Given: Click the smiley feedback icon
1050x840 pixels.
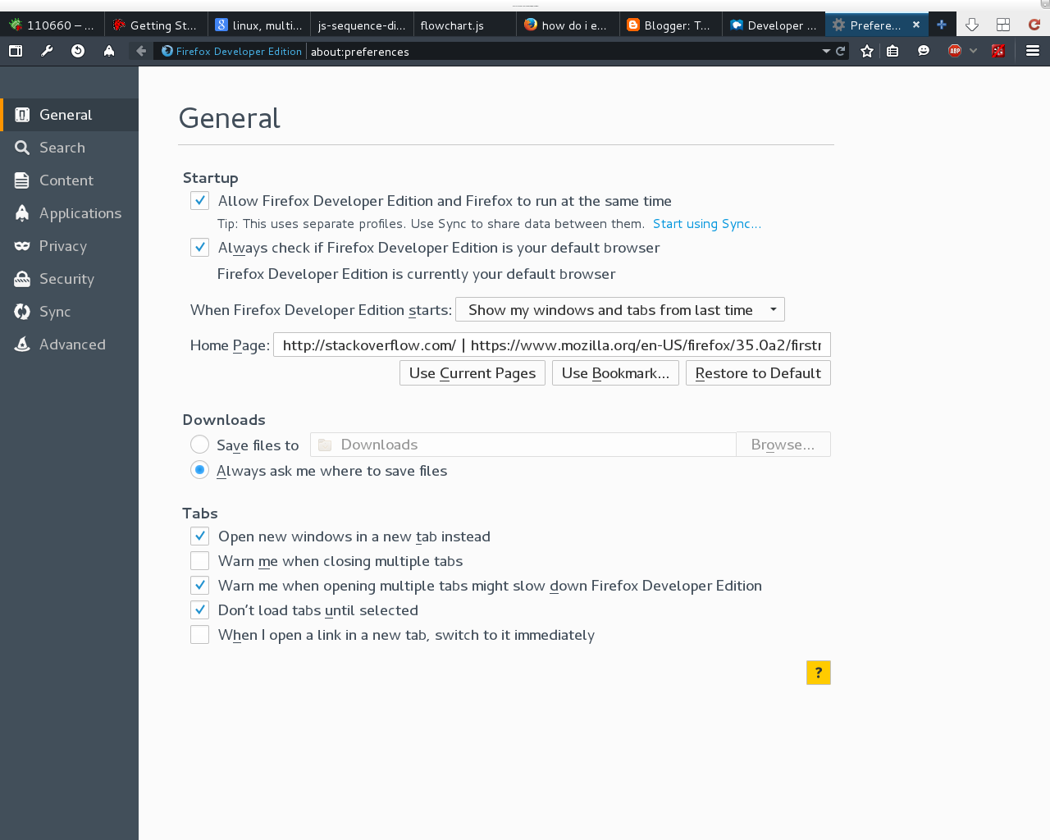Looking at the screenshot, I should coord(924,51).
